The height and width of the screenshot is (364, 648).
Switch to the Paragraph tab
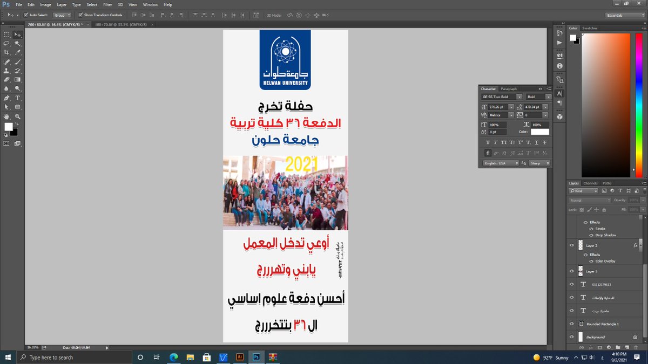(508, 89)
